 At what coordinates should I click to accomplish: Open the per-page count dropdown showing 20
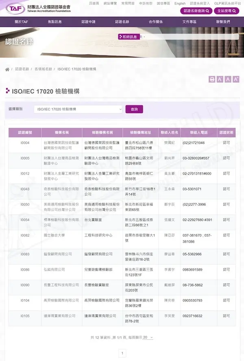pos(148,337)
